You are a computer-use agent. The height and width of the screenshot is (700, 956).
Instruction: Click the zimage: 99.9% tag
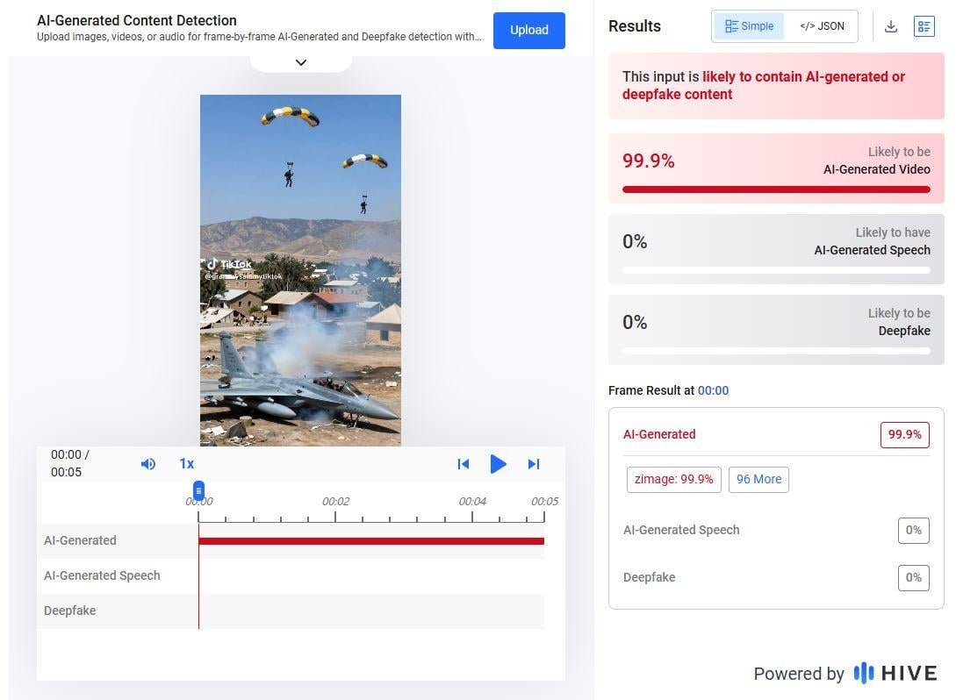673,479
